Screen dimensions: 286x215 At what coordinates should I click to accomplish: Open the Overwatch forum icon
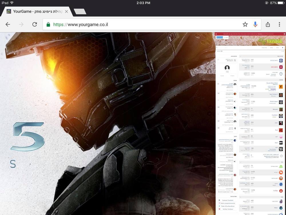281,116
